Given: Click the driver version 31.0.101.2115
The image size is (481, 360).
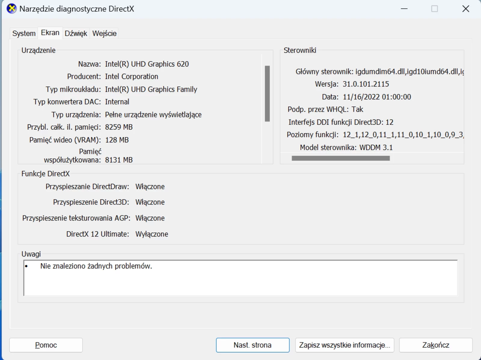Looking at the screenshot, I should (x=366, y=84).
